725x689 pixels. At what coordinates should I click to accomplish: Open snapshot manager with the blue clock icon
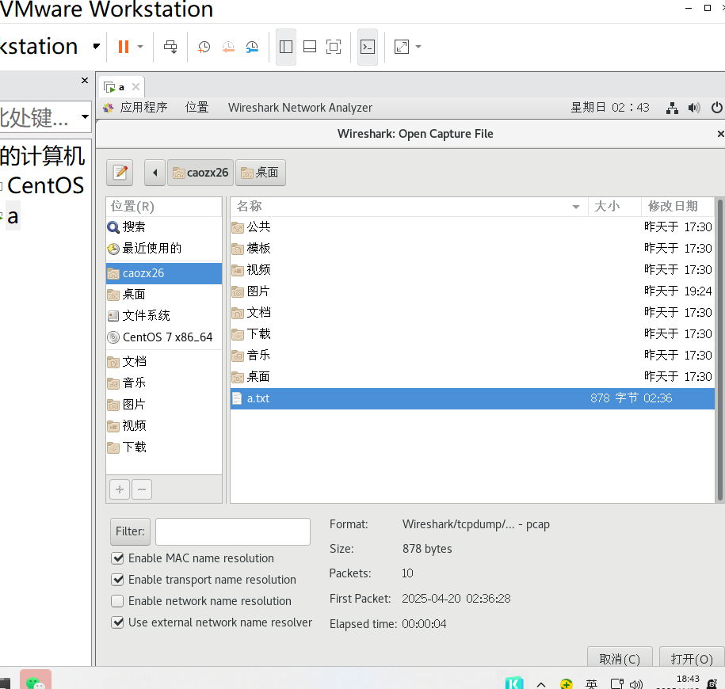tap(252, 47)
